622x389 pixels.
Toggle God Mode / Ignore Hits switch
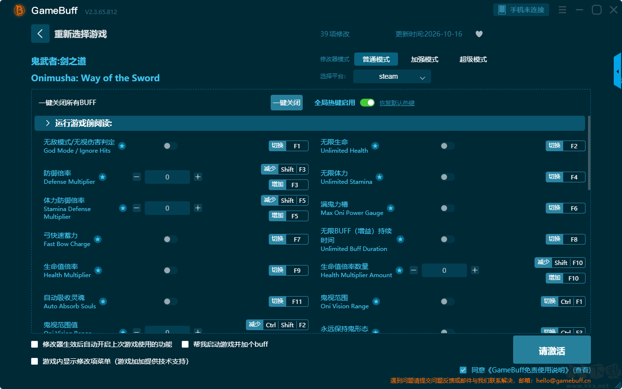pos(170,146)
